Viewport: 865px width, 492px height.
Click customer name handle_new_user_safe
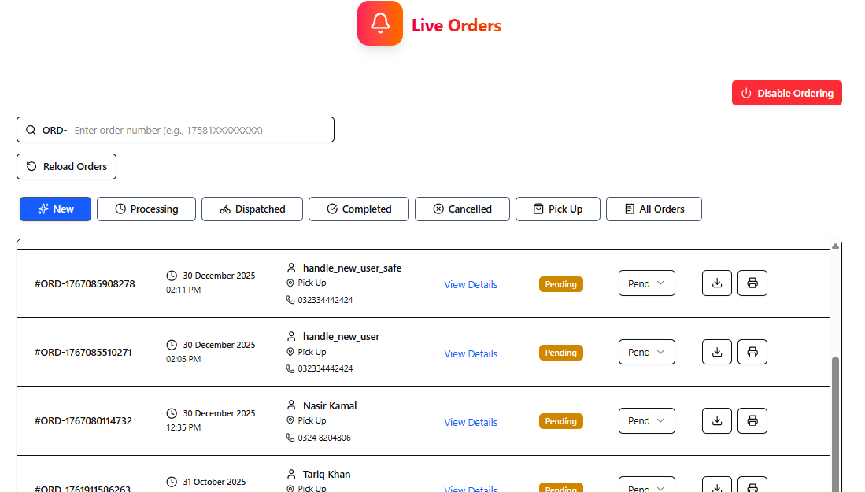coord(352,268)
